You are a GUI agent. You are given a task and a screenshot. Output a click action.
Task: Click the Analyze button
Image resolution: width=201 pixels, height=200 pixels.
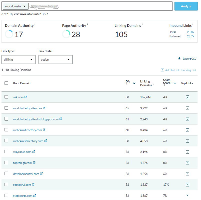pos(186,6)
